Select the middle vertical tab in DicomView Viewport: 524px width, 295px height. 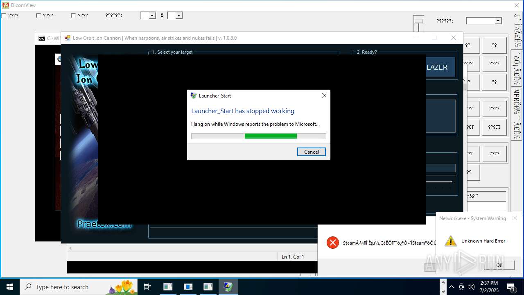517,68
